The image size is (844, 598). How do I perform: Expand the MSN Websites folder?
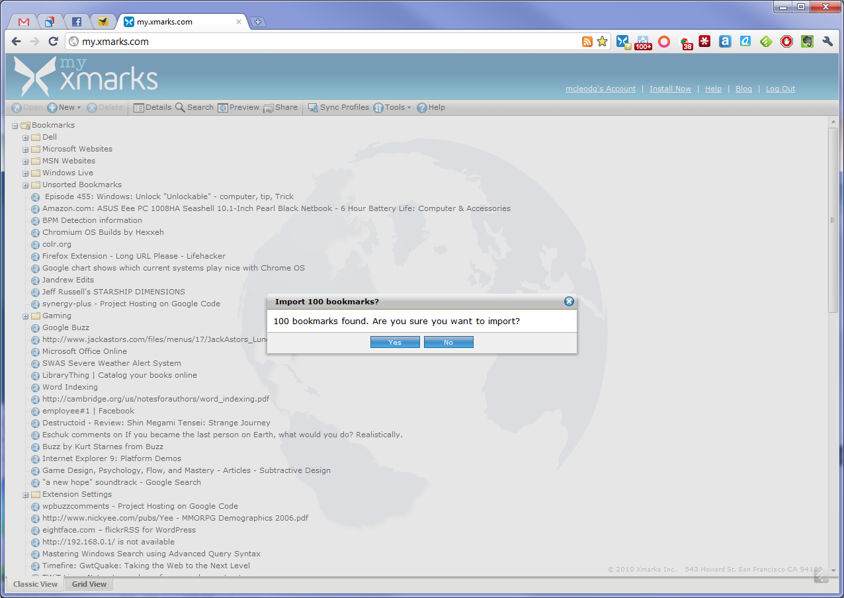26,161
